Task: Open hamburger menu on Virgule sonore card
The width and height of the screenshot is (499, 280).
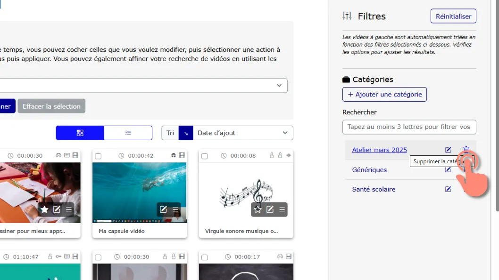Action: 282,209
